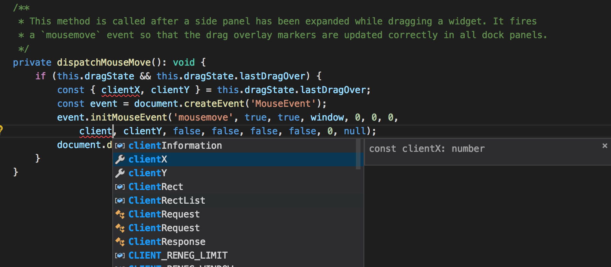Select the clientX autocomplete suggestion
The width and height of the screenshot is (611, 267).
(238, 159)
